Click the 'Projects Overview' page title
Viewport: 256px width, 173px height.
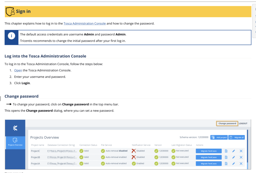point(44,137)
